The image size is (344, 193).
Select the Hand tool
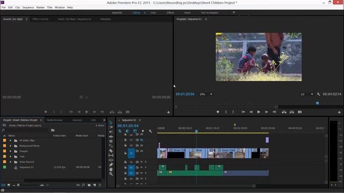pos(111,169)
